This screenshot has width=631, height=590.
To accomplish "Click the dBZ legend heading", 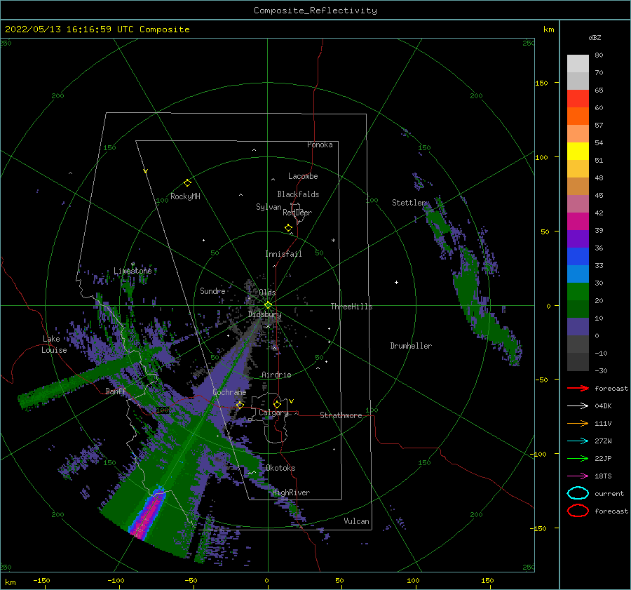I will (x=595, y=37).
